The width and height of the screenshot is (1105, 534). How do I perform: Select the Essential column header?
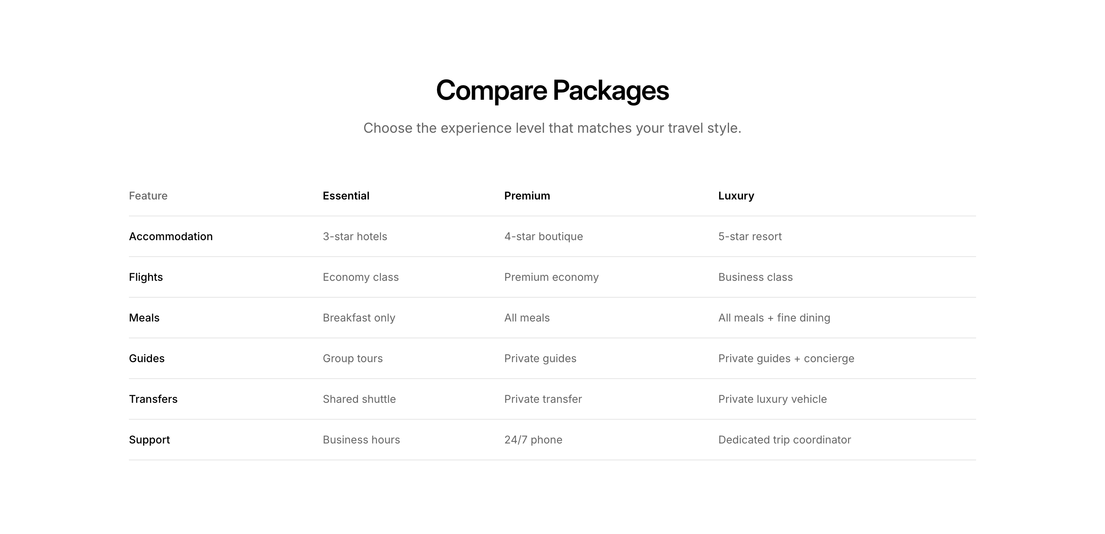[x=346, y=196]
